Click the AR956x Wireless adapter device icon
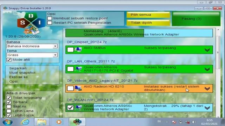Image resolution: width=225 pixels, height=126 pixels. click(x=79, y=107)
